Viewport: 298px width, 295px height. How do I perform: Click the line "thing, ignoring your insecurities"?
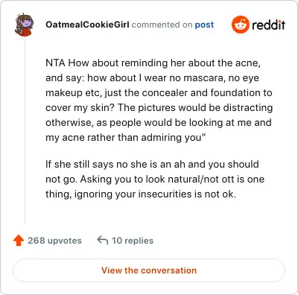(x=141, y=194)
